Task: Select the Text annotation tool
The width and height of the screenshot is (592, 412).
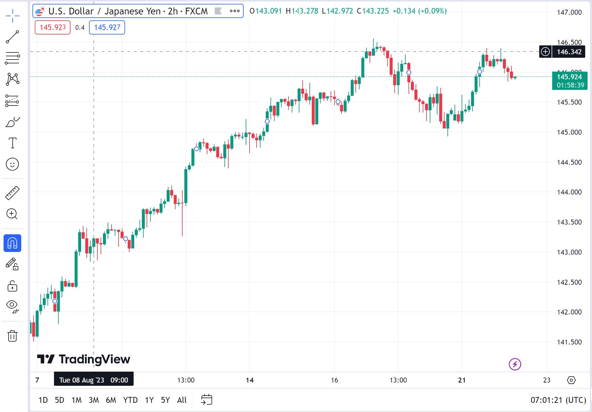Action: (x=12, y=143)
